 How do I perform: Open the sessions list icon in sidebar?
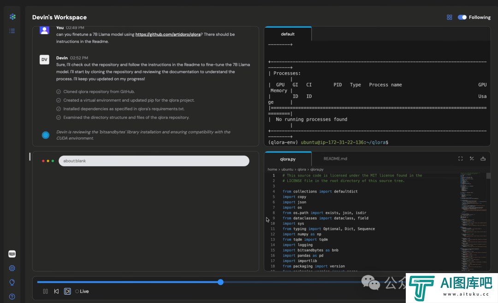point(12,31)
